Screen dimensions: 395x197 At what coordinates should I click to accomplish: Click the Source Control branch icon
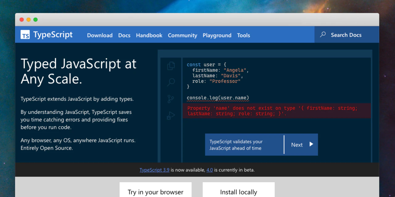click(171, 99)
